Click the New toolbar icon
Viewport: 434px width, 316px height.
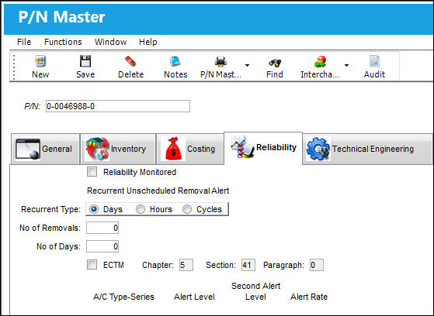coord(40,61)
